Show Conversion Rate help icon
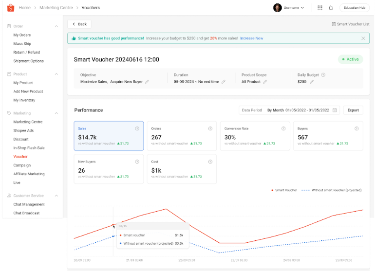Image resolution: width=377 pixels, height=271 pixels. coord(283,128)
